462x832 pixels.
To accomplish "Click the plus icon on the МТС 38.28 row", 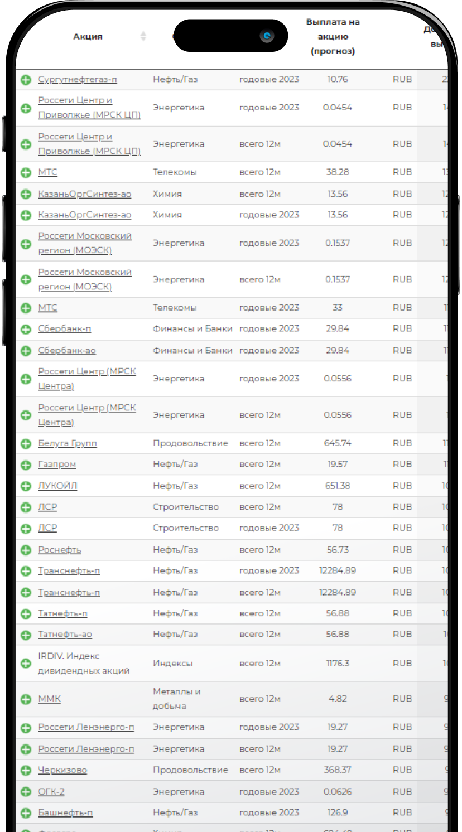I will (26, 173).
